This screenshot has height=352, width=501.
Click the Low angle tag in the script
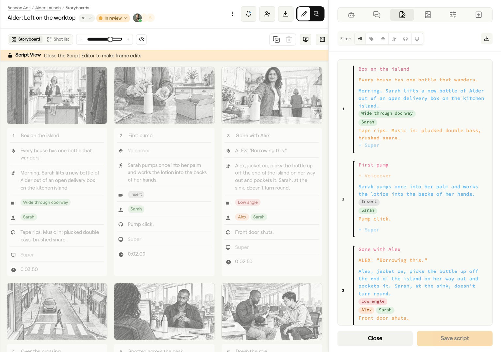[373, 301]
